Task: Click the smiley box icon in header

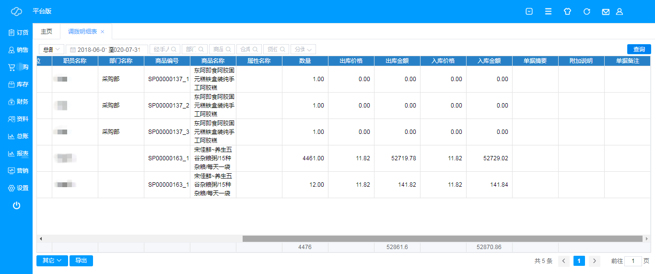Action: (x=529, y=12)
